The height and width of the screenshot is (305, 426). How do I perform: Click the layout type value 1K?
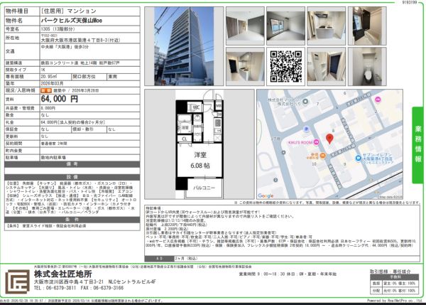click(43, 70)
